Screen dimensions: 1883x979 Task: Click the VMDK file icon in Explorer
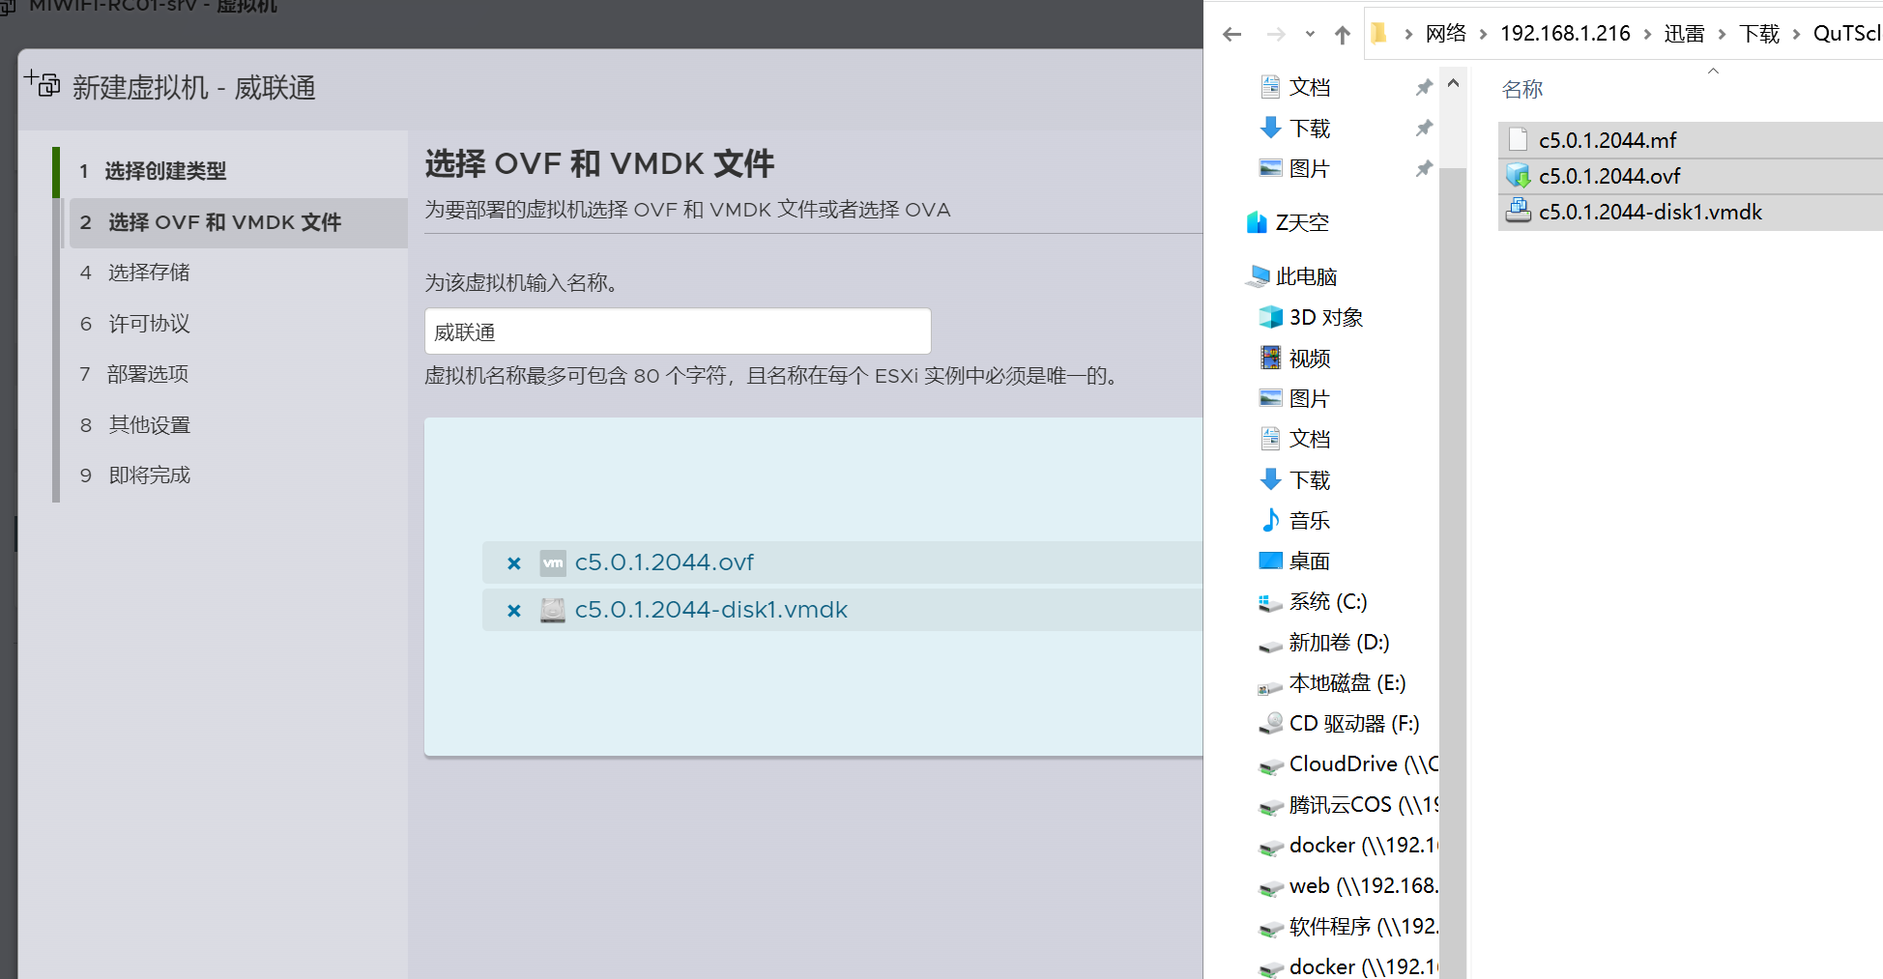point(1519,211)
